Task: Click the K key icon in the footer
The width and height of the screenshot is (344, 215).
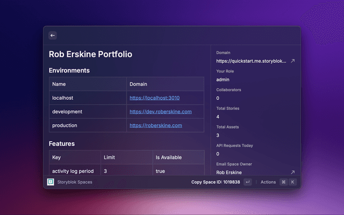Action: 292,182
